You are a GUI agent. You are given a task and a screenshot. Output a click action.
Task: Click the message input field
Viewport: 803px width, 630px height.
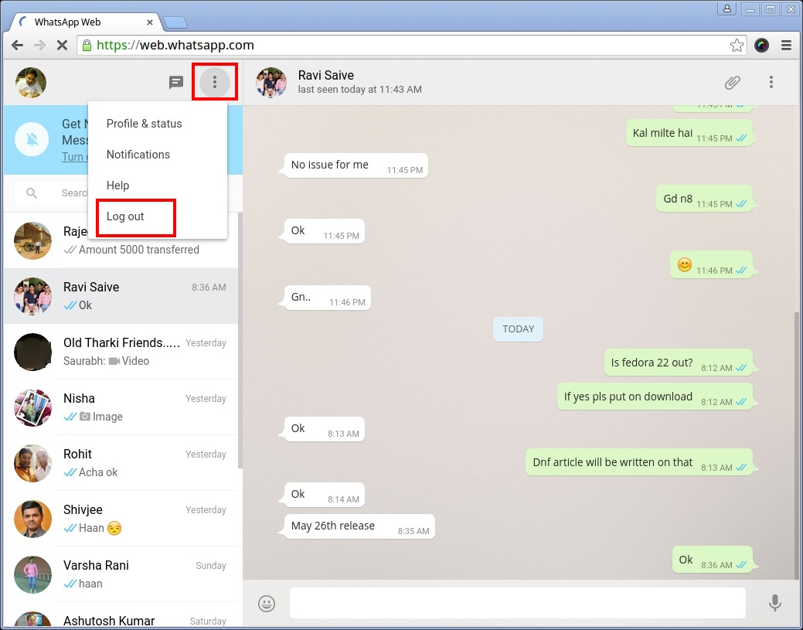coord(517,603)
